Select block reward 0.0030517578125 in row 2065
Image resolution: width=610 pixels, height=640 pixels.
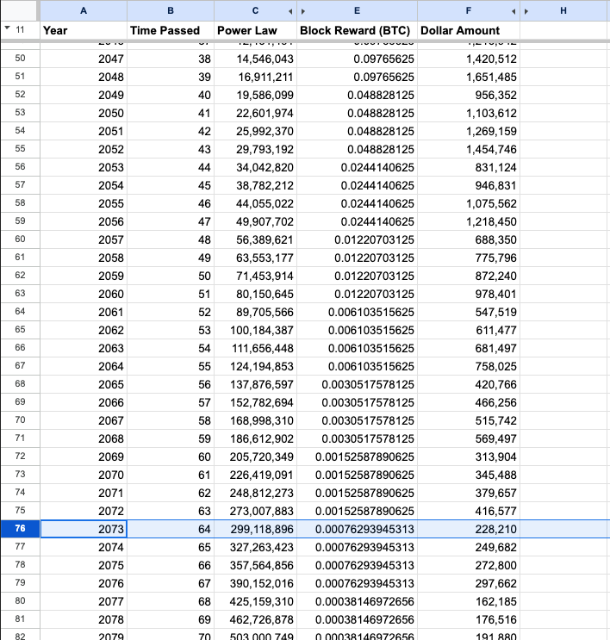pos(357,384)
